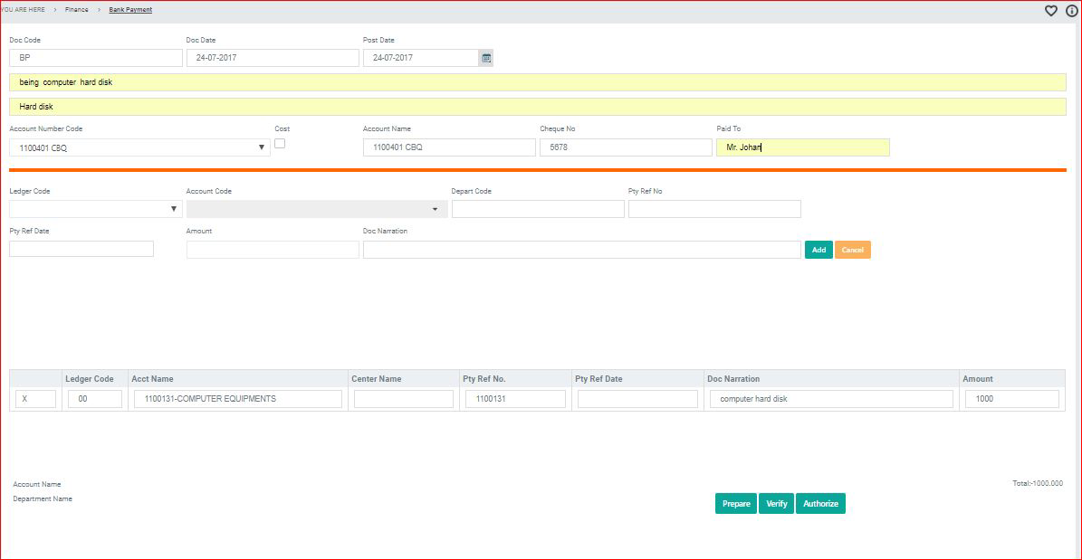The image size is (1082, 560).
Task: Select the Doc Date field
Action: 273,58
